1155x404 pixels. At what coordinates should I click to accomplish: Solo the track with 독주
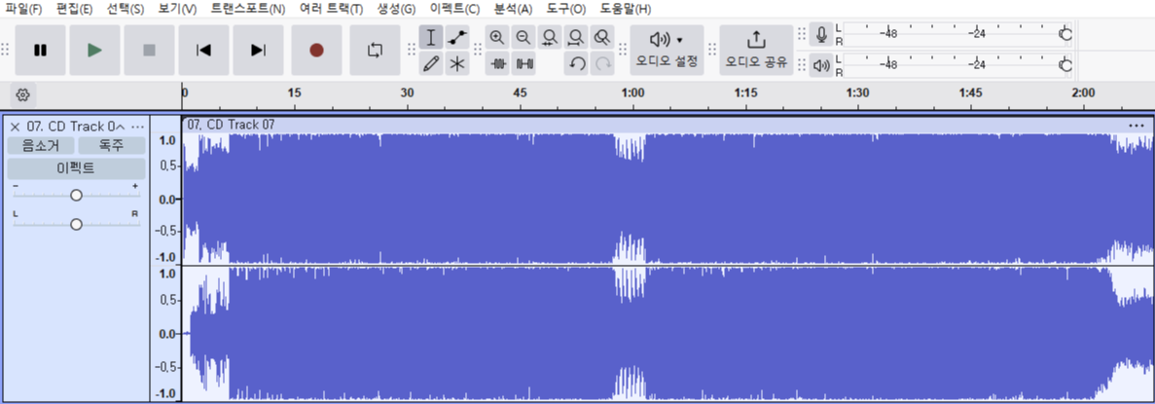[112, 145]
